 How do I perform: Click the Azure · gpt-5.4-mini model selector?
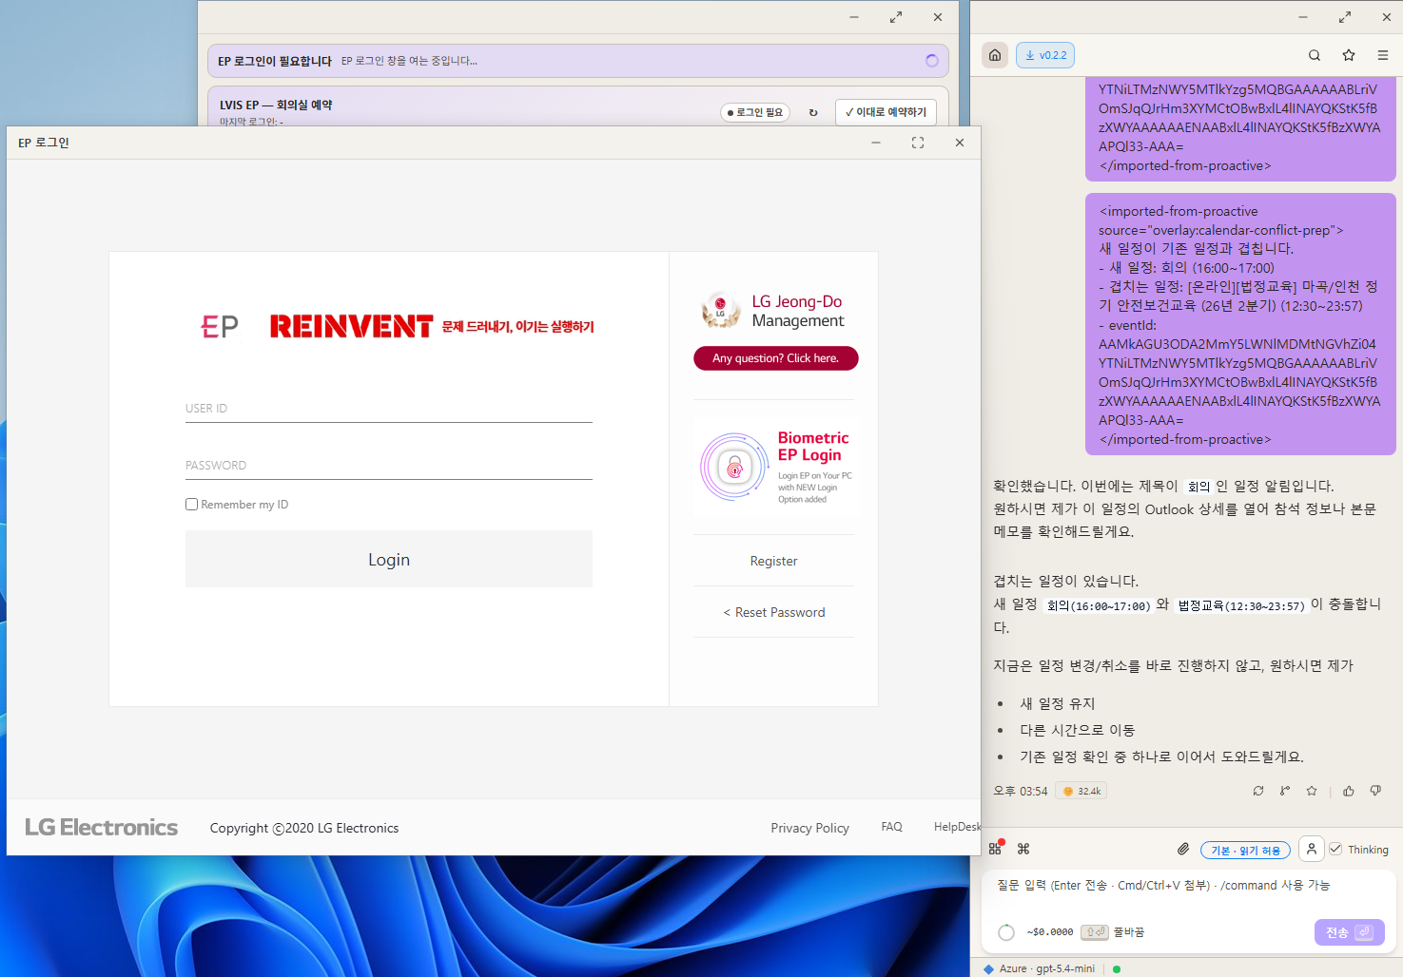[1039, 968]
